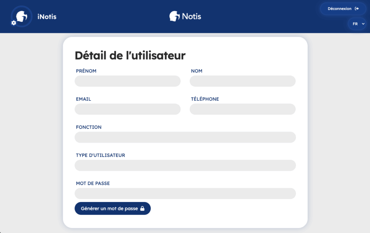The image size is (370, 233).
Task: Click into the Mot de passe field
Action: tap(185, 194)
